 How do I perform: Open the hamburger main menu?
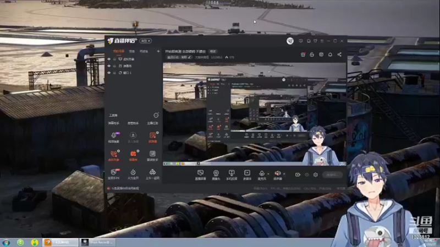coord(322,41)
